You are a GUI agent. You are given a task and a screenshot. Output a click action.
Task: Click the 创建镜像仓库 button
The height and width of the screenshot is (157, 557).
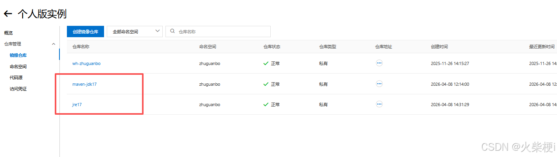85,31
